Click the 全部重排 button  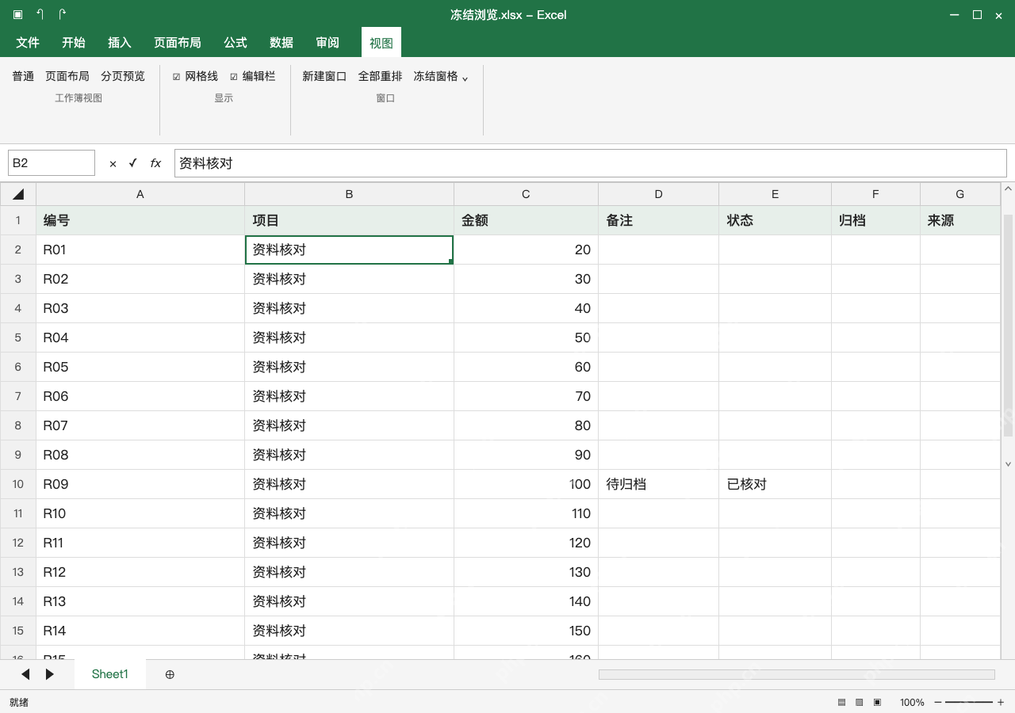pyautogui.click(x=380, y=77)
